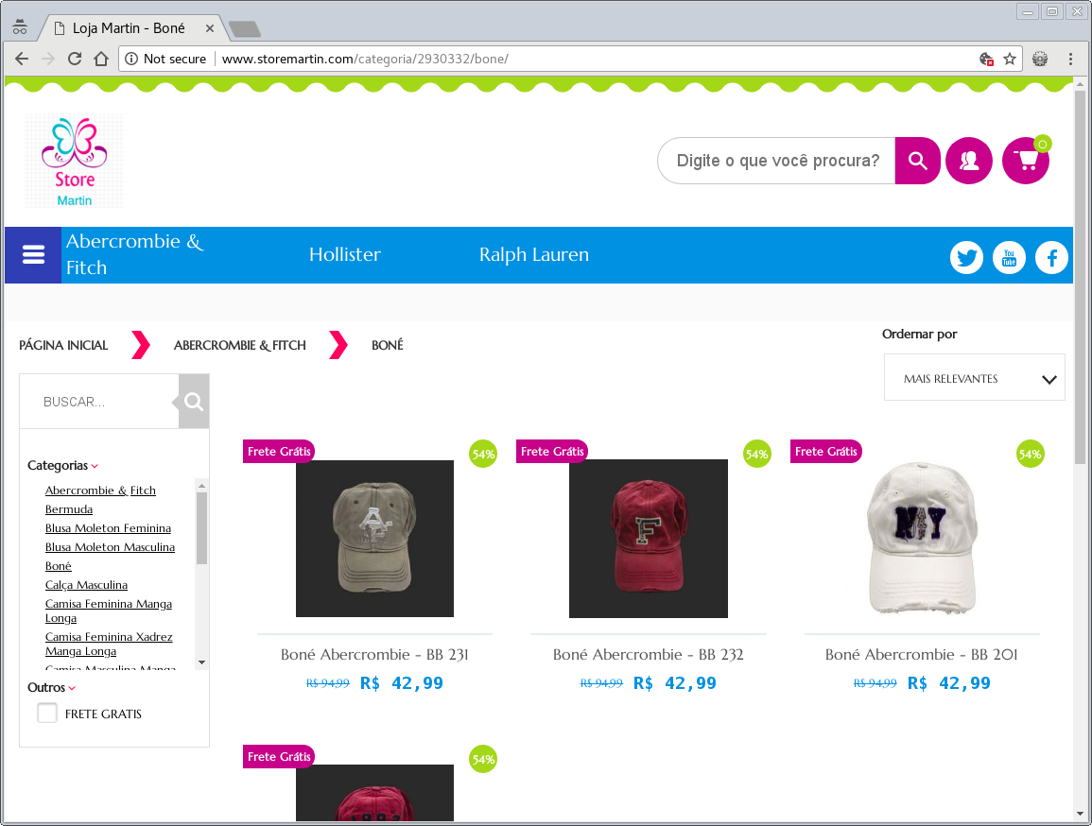Open the hamburger menu in blue bar
Image resolution: width=1092 pixels, height=826 pixels.
click(x=33, y=255)
